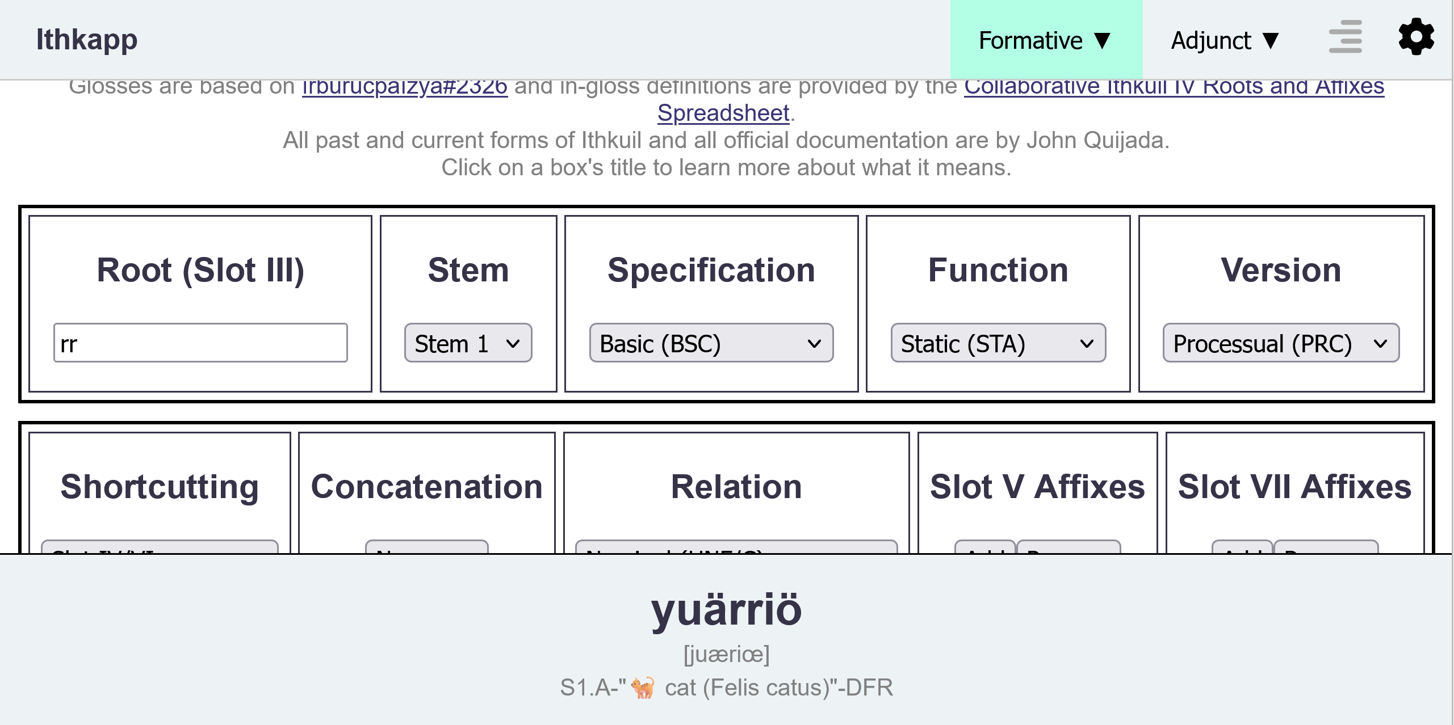This screenshot has height=725, width=1454.
Task: Click the generated word yuärriö
Action: click(726, 610)
